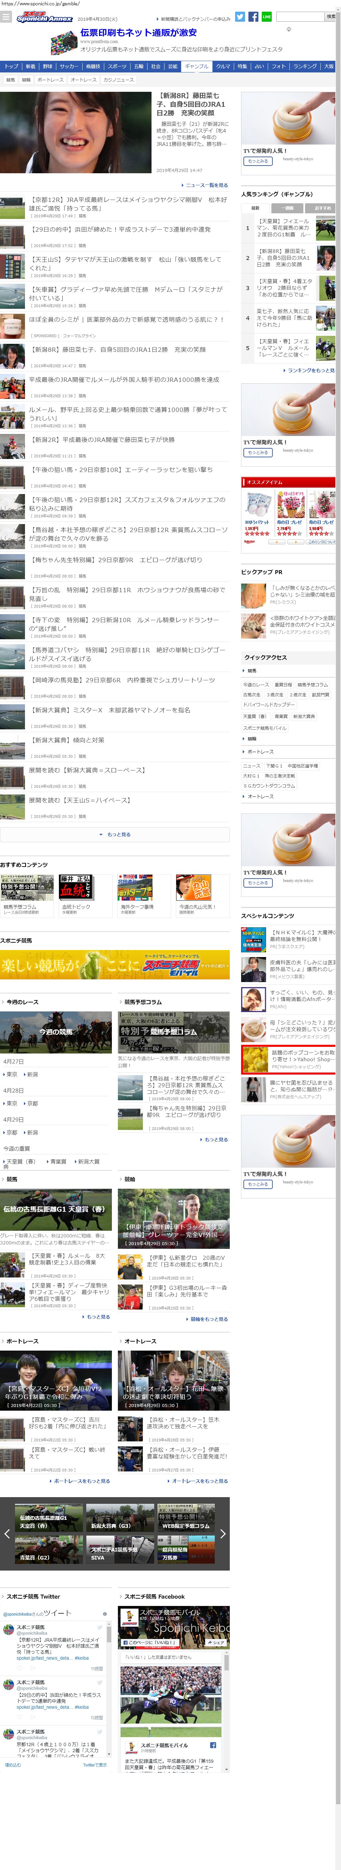Viewport: 341px width, 1870px height.
Task: Open the 新潟大賞典（G3）carousel thumbnail
Action: point(120,1518)
